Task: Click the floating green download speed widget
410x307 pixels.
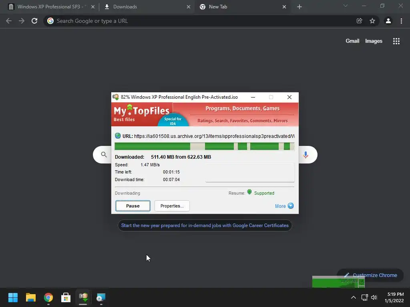Action: (338, 282)
